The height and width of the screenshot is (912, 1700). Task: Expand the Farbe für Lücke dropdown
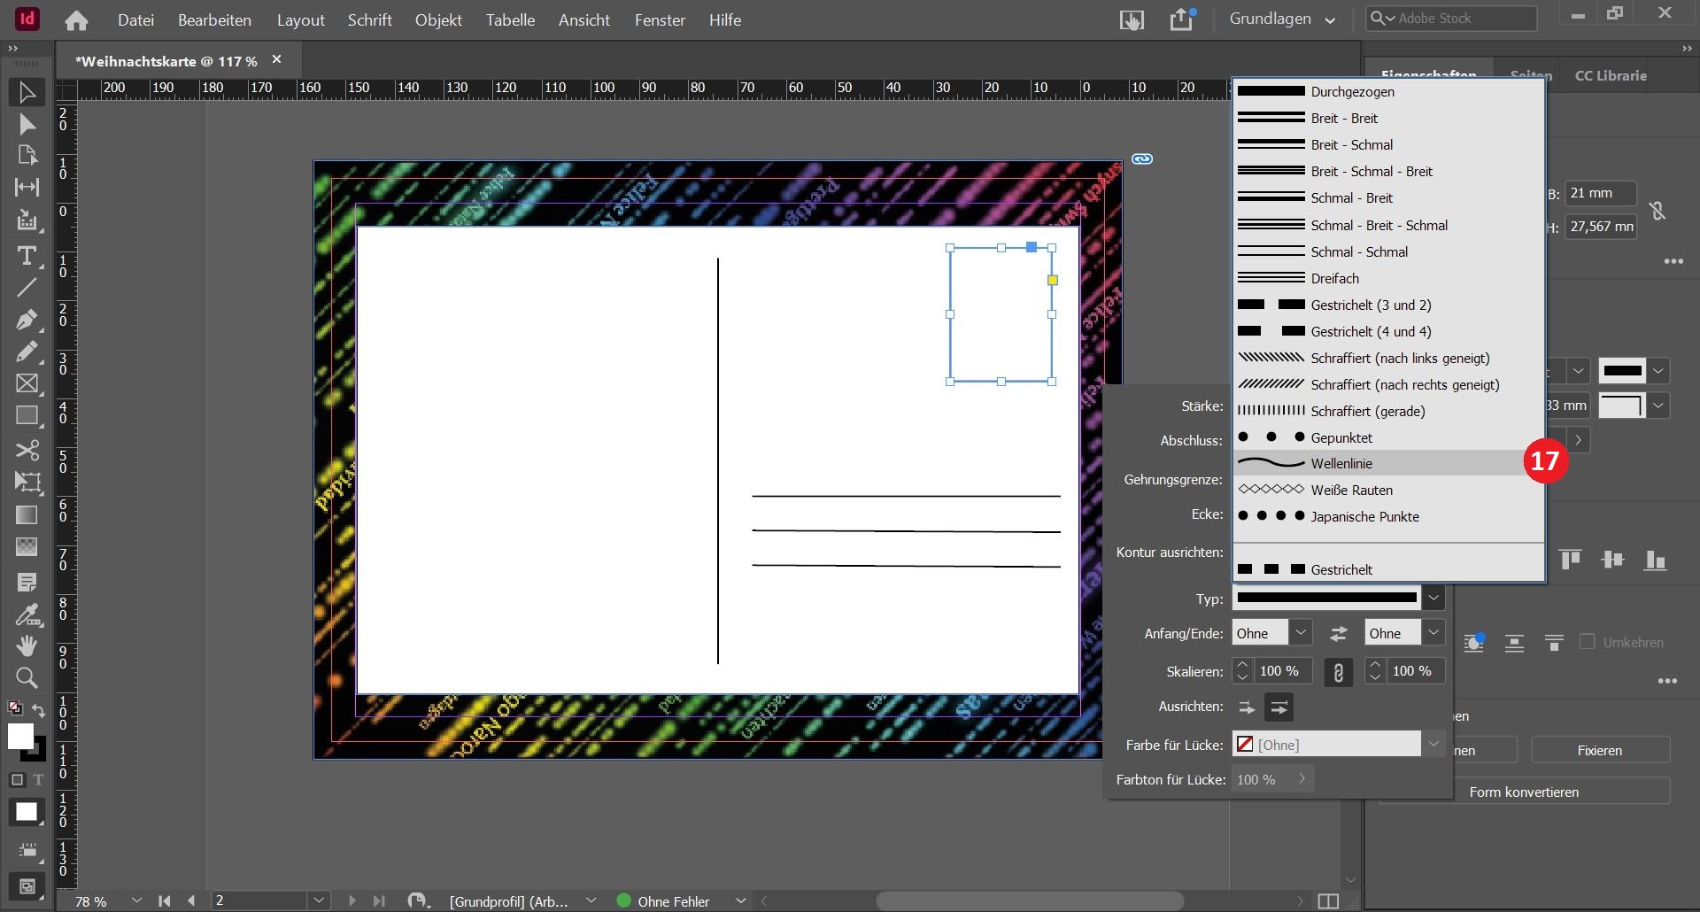coord(1433,745)
